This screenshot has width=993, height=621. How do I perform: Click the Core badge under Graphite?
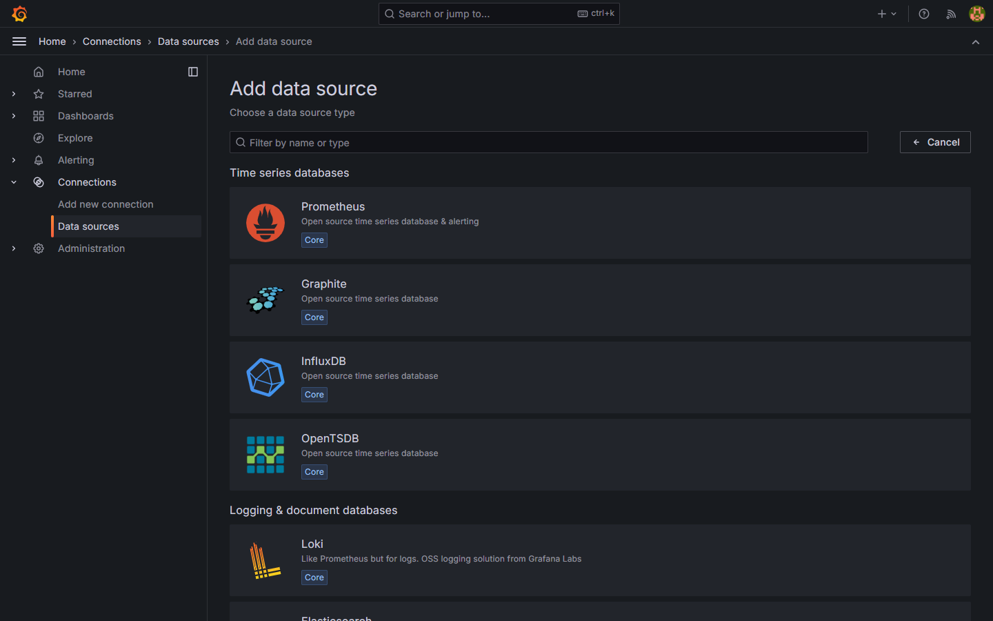(314, 317)
